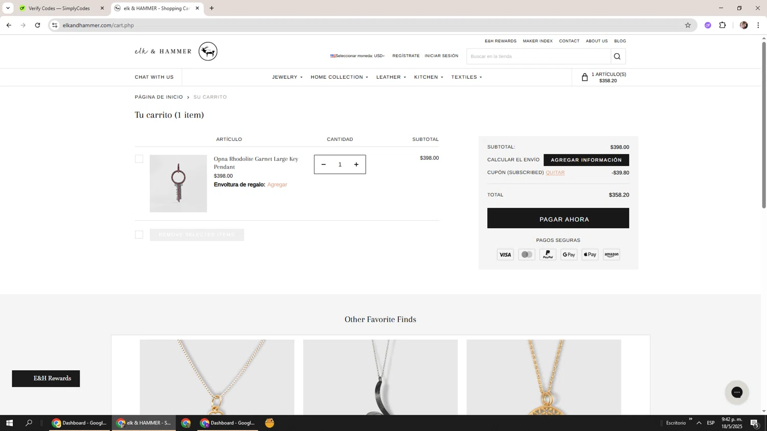Open the E&H Rewards floating button
Screen dimensions: 767x431
(46, 378)
